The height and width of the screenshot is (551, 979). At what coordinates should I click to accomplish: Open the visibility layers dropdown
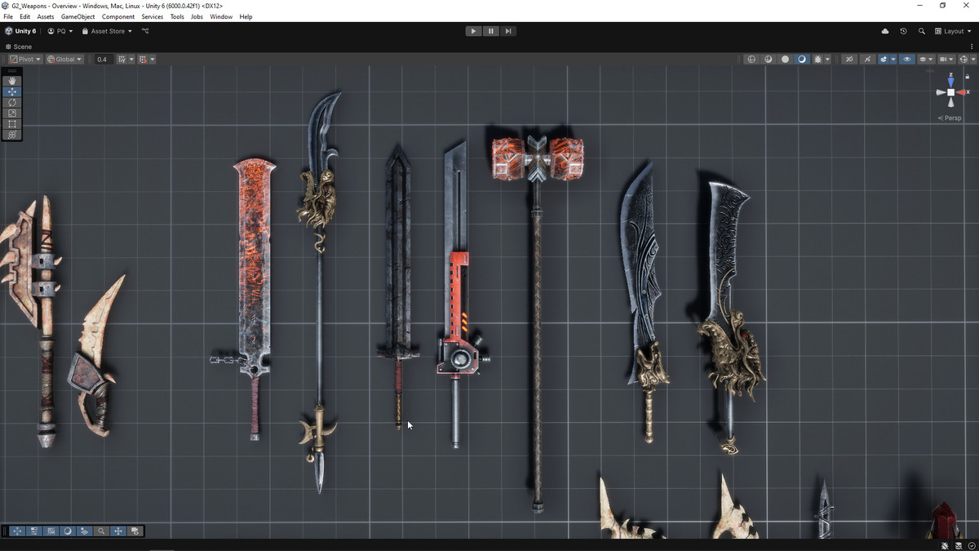click(x=925, y=59)
